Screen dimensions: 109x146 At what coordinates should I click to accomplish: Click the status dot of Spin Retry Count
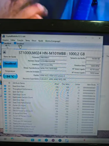coord(6,107)
